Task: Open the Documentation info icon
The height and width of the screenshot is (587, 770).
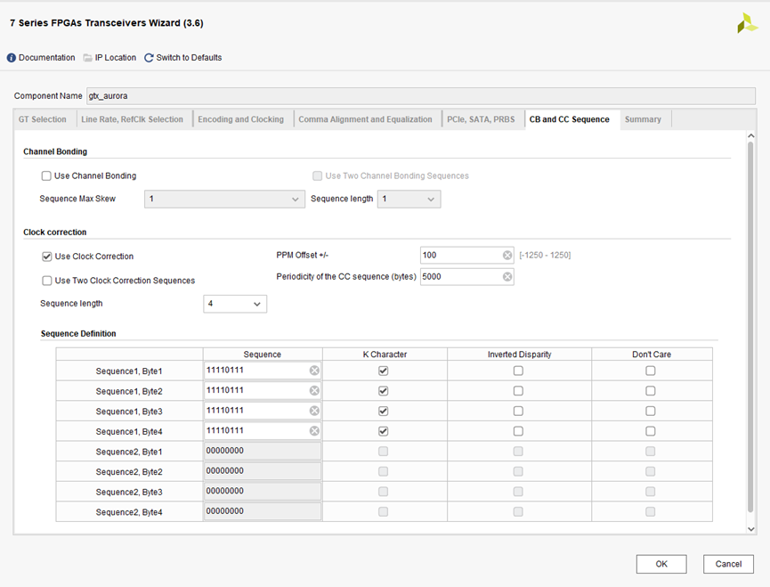Action: [12, 58]
